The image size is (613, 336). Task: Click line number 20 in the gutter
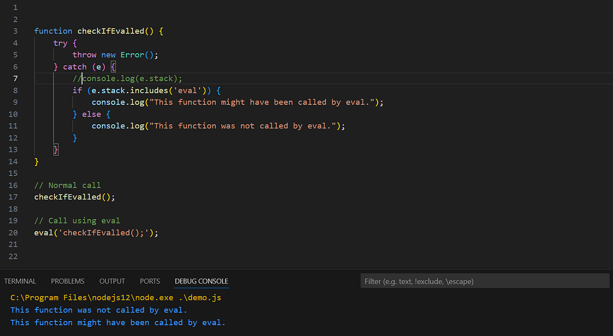[13, 232]
